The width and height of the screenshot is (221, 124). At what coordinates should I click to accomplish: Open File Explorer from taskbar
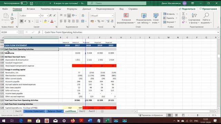(29, 121)
